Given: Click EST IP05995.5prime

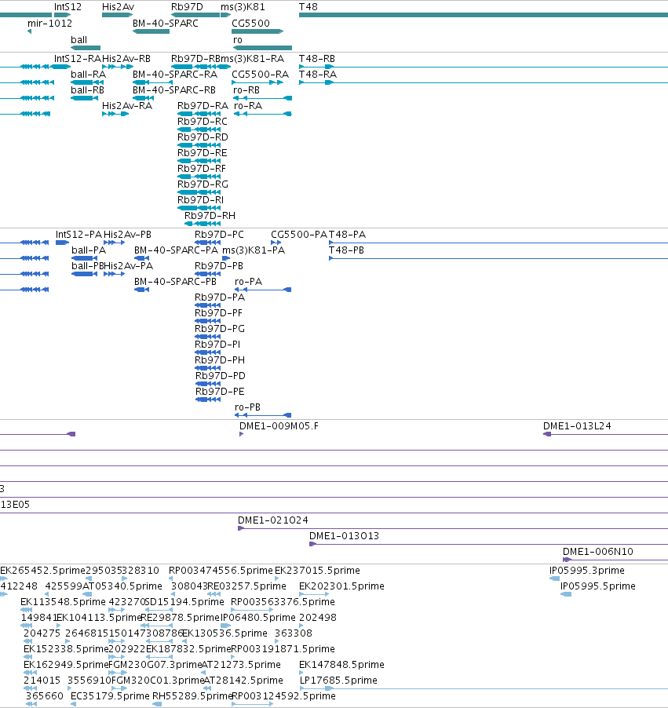Looking at the screenshot, I should (x=598, y=586).
